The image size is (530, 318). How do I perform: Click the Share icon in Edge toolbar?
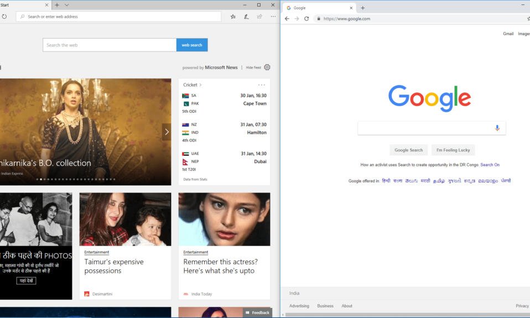point(259,17)
